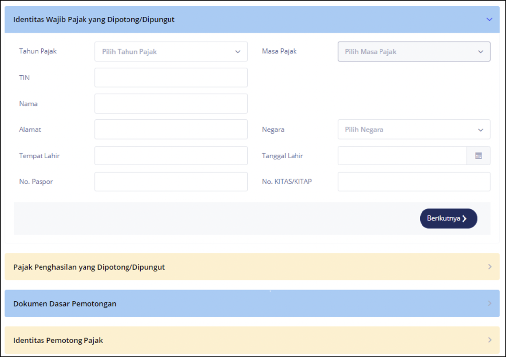Image resolution: width=506 pixels, height=357 pixels.
Task: Click the Tanggal Lahir date field
Action: coord(402,156)
